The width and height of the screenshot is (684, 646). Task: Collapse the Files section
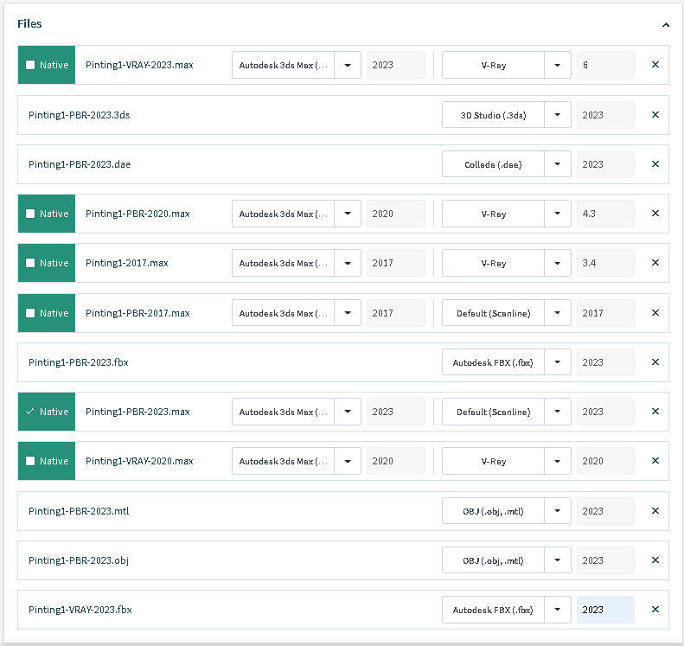point(665,25)
